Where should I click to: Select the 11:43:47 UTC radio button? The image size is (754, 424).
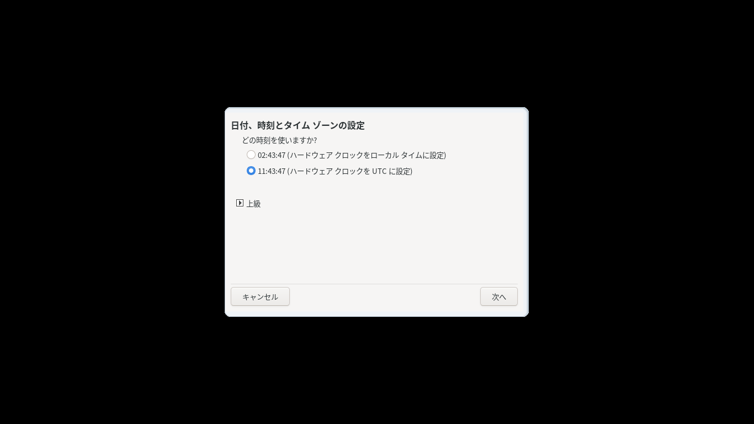tap(251, 171)
